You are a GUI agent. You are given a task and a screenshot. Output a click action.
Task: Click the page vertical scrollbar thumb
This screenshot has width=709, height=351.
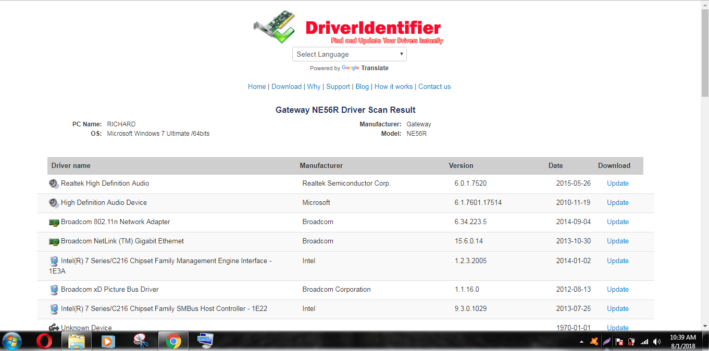pos(705,53)
